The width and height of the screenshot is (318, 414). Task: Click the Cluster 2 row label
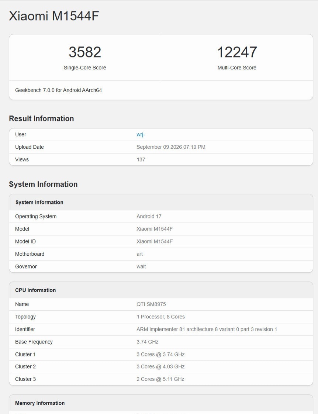click(25, 366)
